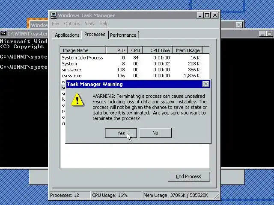Select the System Idle Process row
The height and width of the screenshot is (205, 274).
[135, 58]
